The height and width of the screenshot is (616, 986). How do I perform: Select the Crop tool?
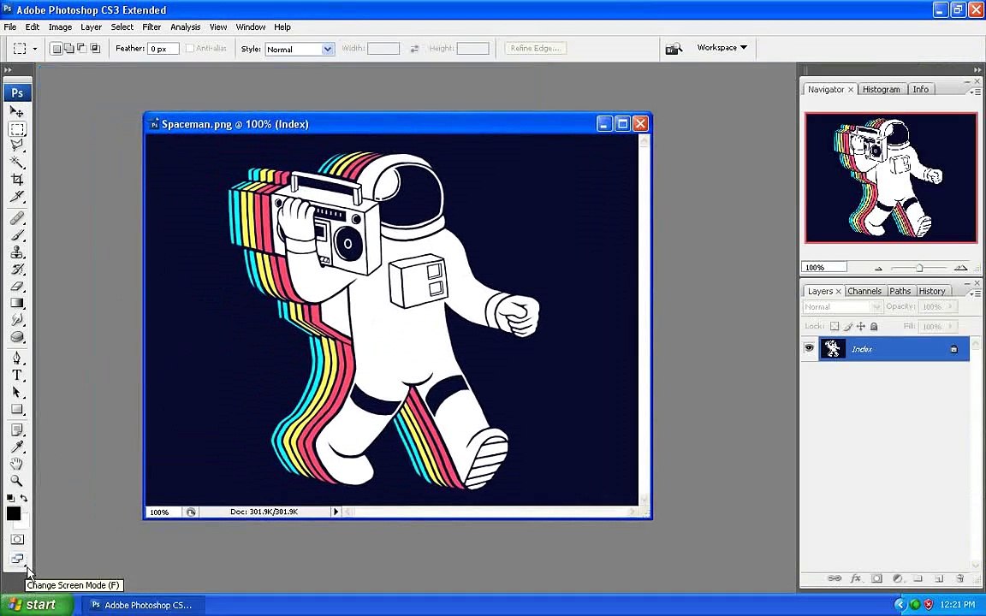click(x=17, y=180)
